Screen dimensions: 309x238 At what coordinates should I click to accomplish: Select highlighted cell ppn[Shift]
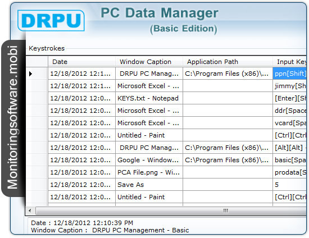pos(290,74)
